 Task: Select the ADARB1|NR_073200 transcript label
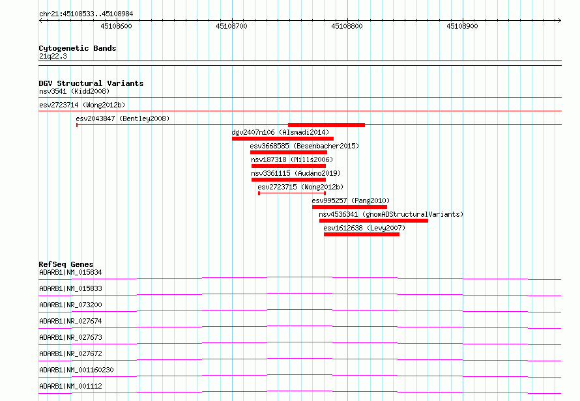coord(70,305)
